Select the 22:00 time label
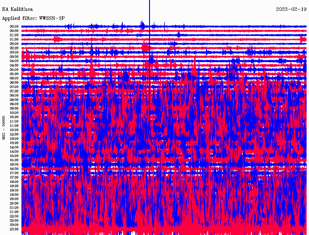This screenshot has width=309, height=235. (x=14, y=217)
